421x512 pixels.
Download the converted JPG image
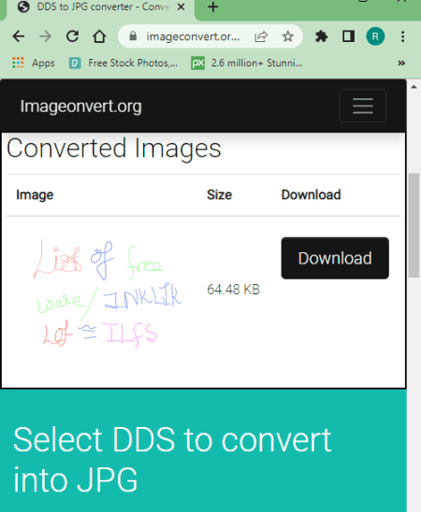click(x=335, y=258)
